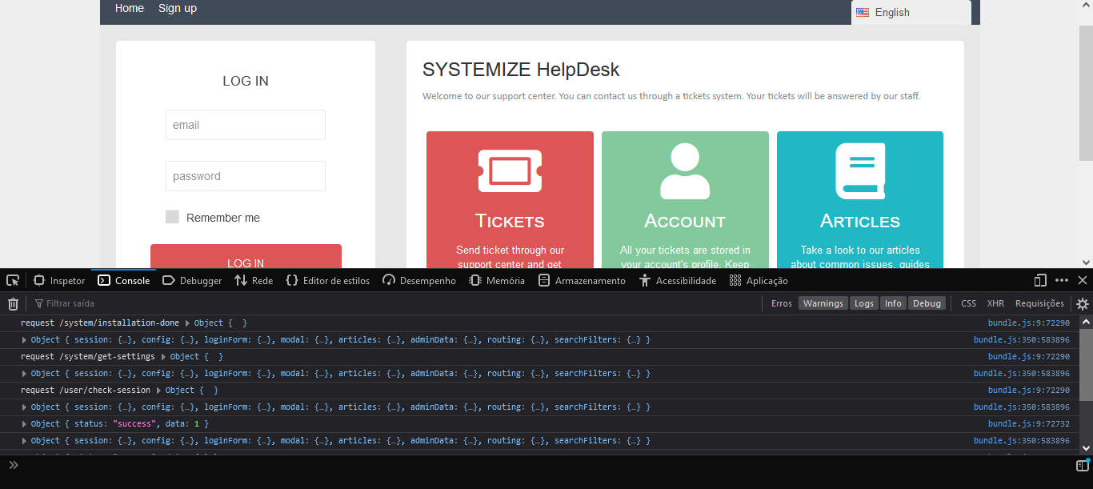This screenshot has height=489, width=1093.
Task: Switch to the Inspetor tab
Action: coord(59,280)
